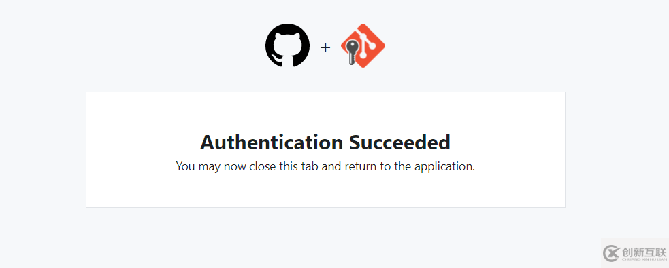Click the Git Credential Manager logo
669x268 pixels.
click(x=363, y=46)
